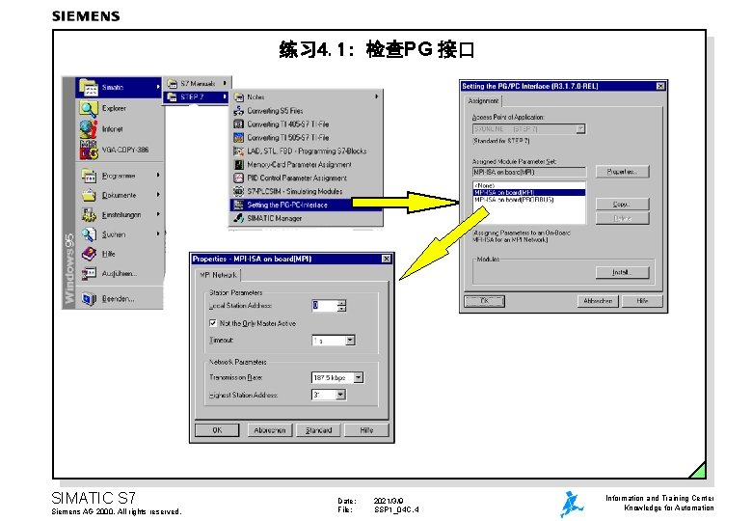Screen dimensions: 752x521
Task: Click the STEP 7 folder icon
Action: [x=173, y=96]
